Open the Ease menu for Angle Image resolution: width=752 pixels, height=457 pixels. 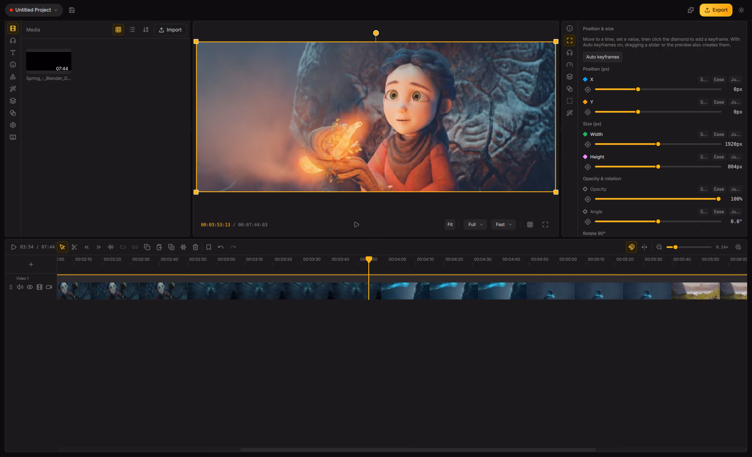[719, 212]
